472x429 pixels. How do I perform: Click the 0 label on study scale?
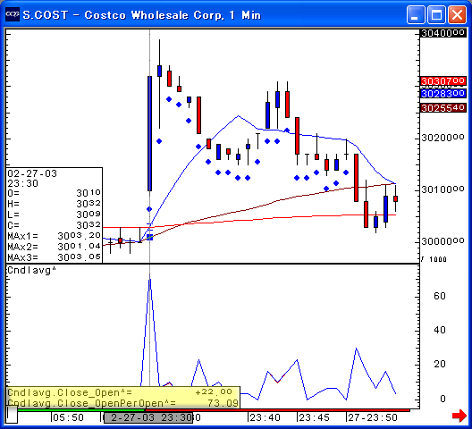coord(442,399)
